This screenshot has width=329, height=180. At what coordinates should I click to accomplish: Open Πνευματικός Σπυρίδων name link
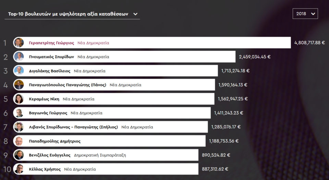point(51,57)
